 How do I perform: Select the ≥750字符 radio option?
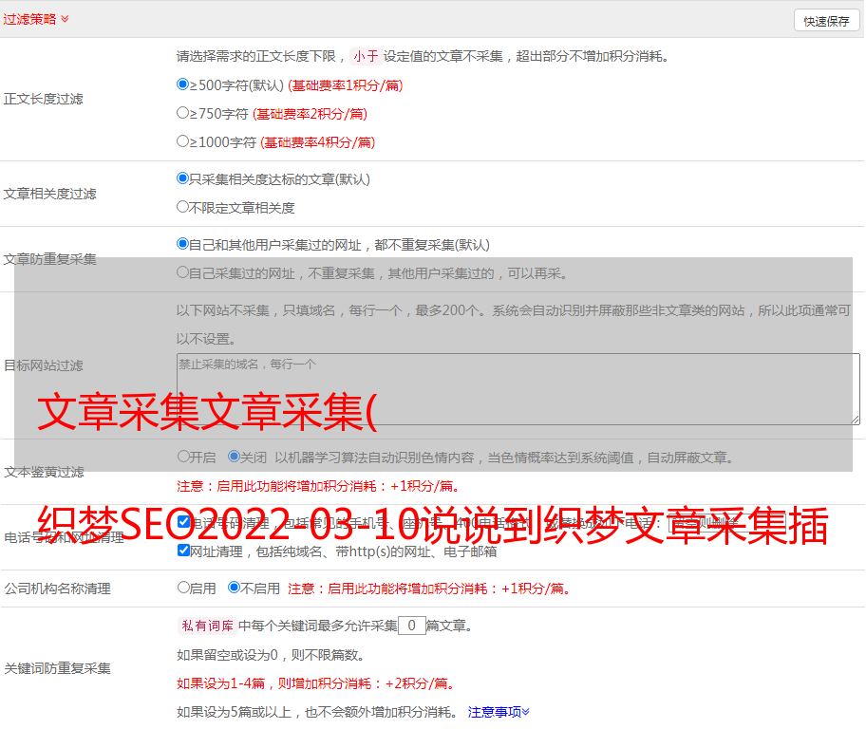(x=182, y=113)
